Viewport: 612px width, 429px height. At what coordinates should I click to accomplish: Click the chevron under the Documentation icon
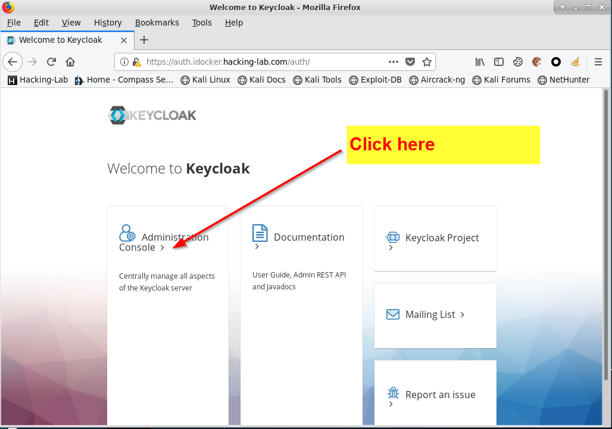click(257, 247)
